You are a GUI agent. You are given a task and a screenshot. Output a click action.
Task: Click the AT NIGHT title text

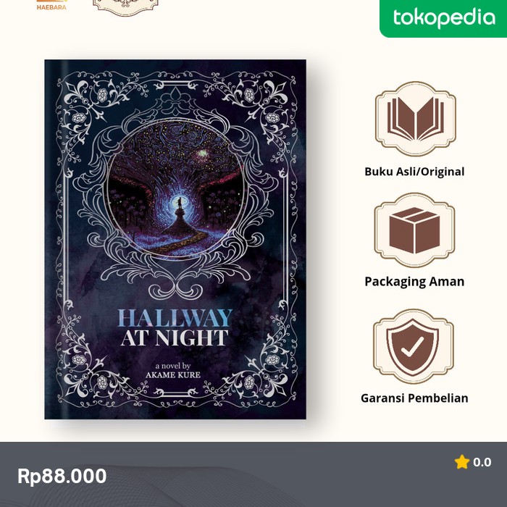tap(175, 338)
